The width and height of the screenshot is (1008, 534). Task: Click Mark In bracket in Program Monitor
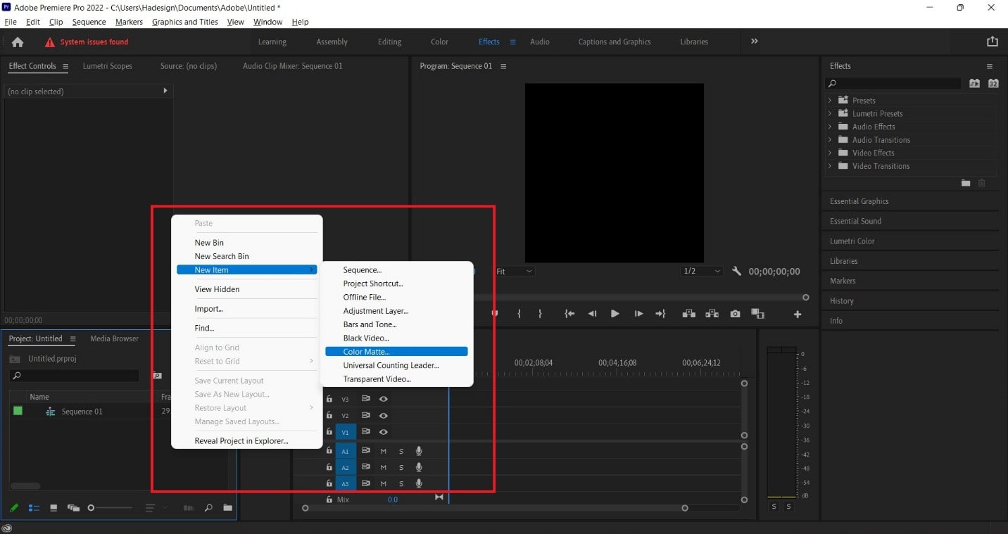[519, 314]
